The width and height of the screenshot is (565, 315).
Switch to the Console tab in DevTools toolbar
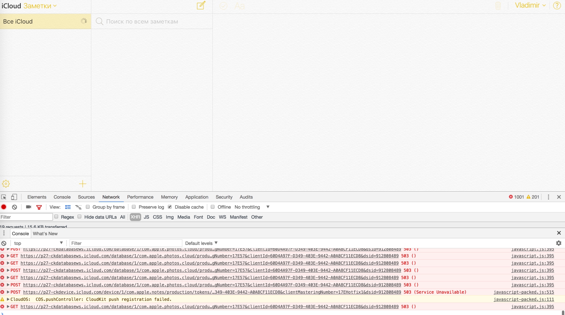[x=62, y=197]
